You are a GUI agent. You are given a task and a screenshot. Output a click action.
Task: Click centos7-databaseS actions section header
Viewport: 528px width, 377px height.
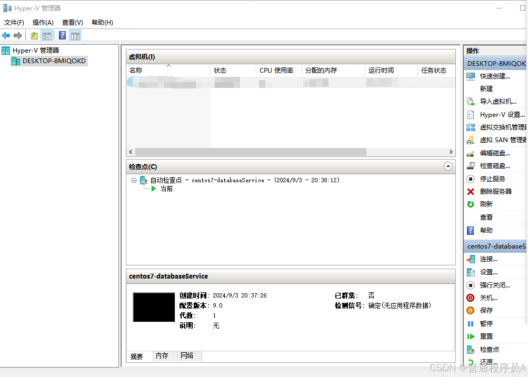496,246
